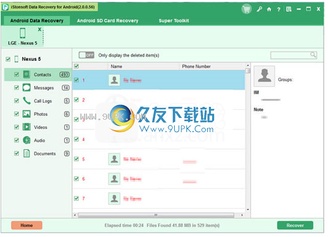
Task: Uncheck the Videos checkbox
Action: (x=17, y=127)
